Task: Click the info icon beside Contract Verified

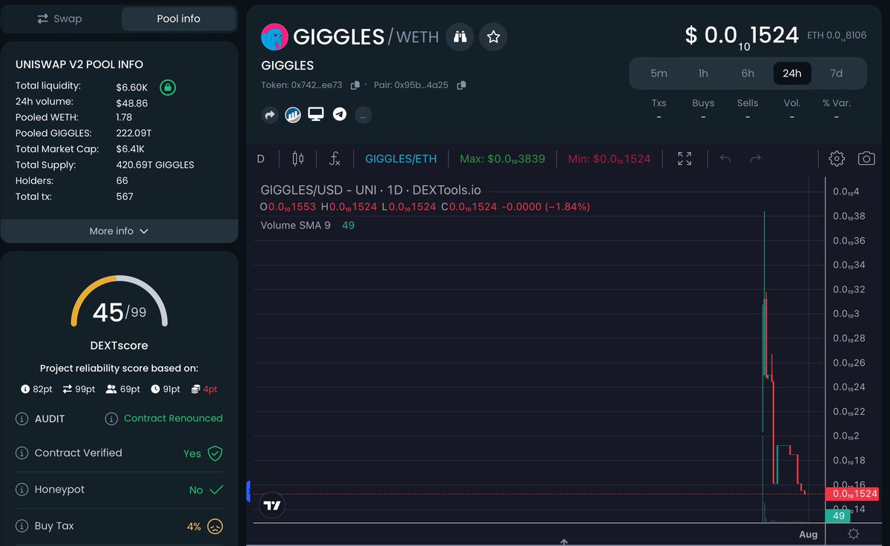Action: click(x=22, y=453)
